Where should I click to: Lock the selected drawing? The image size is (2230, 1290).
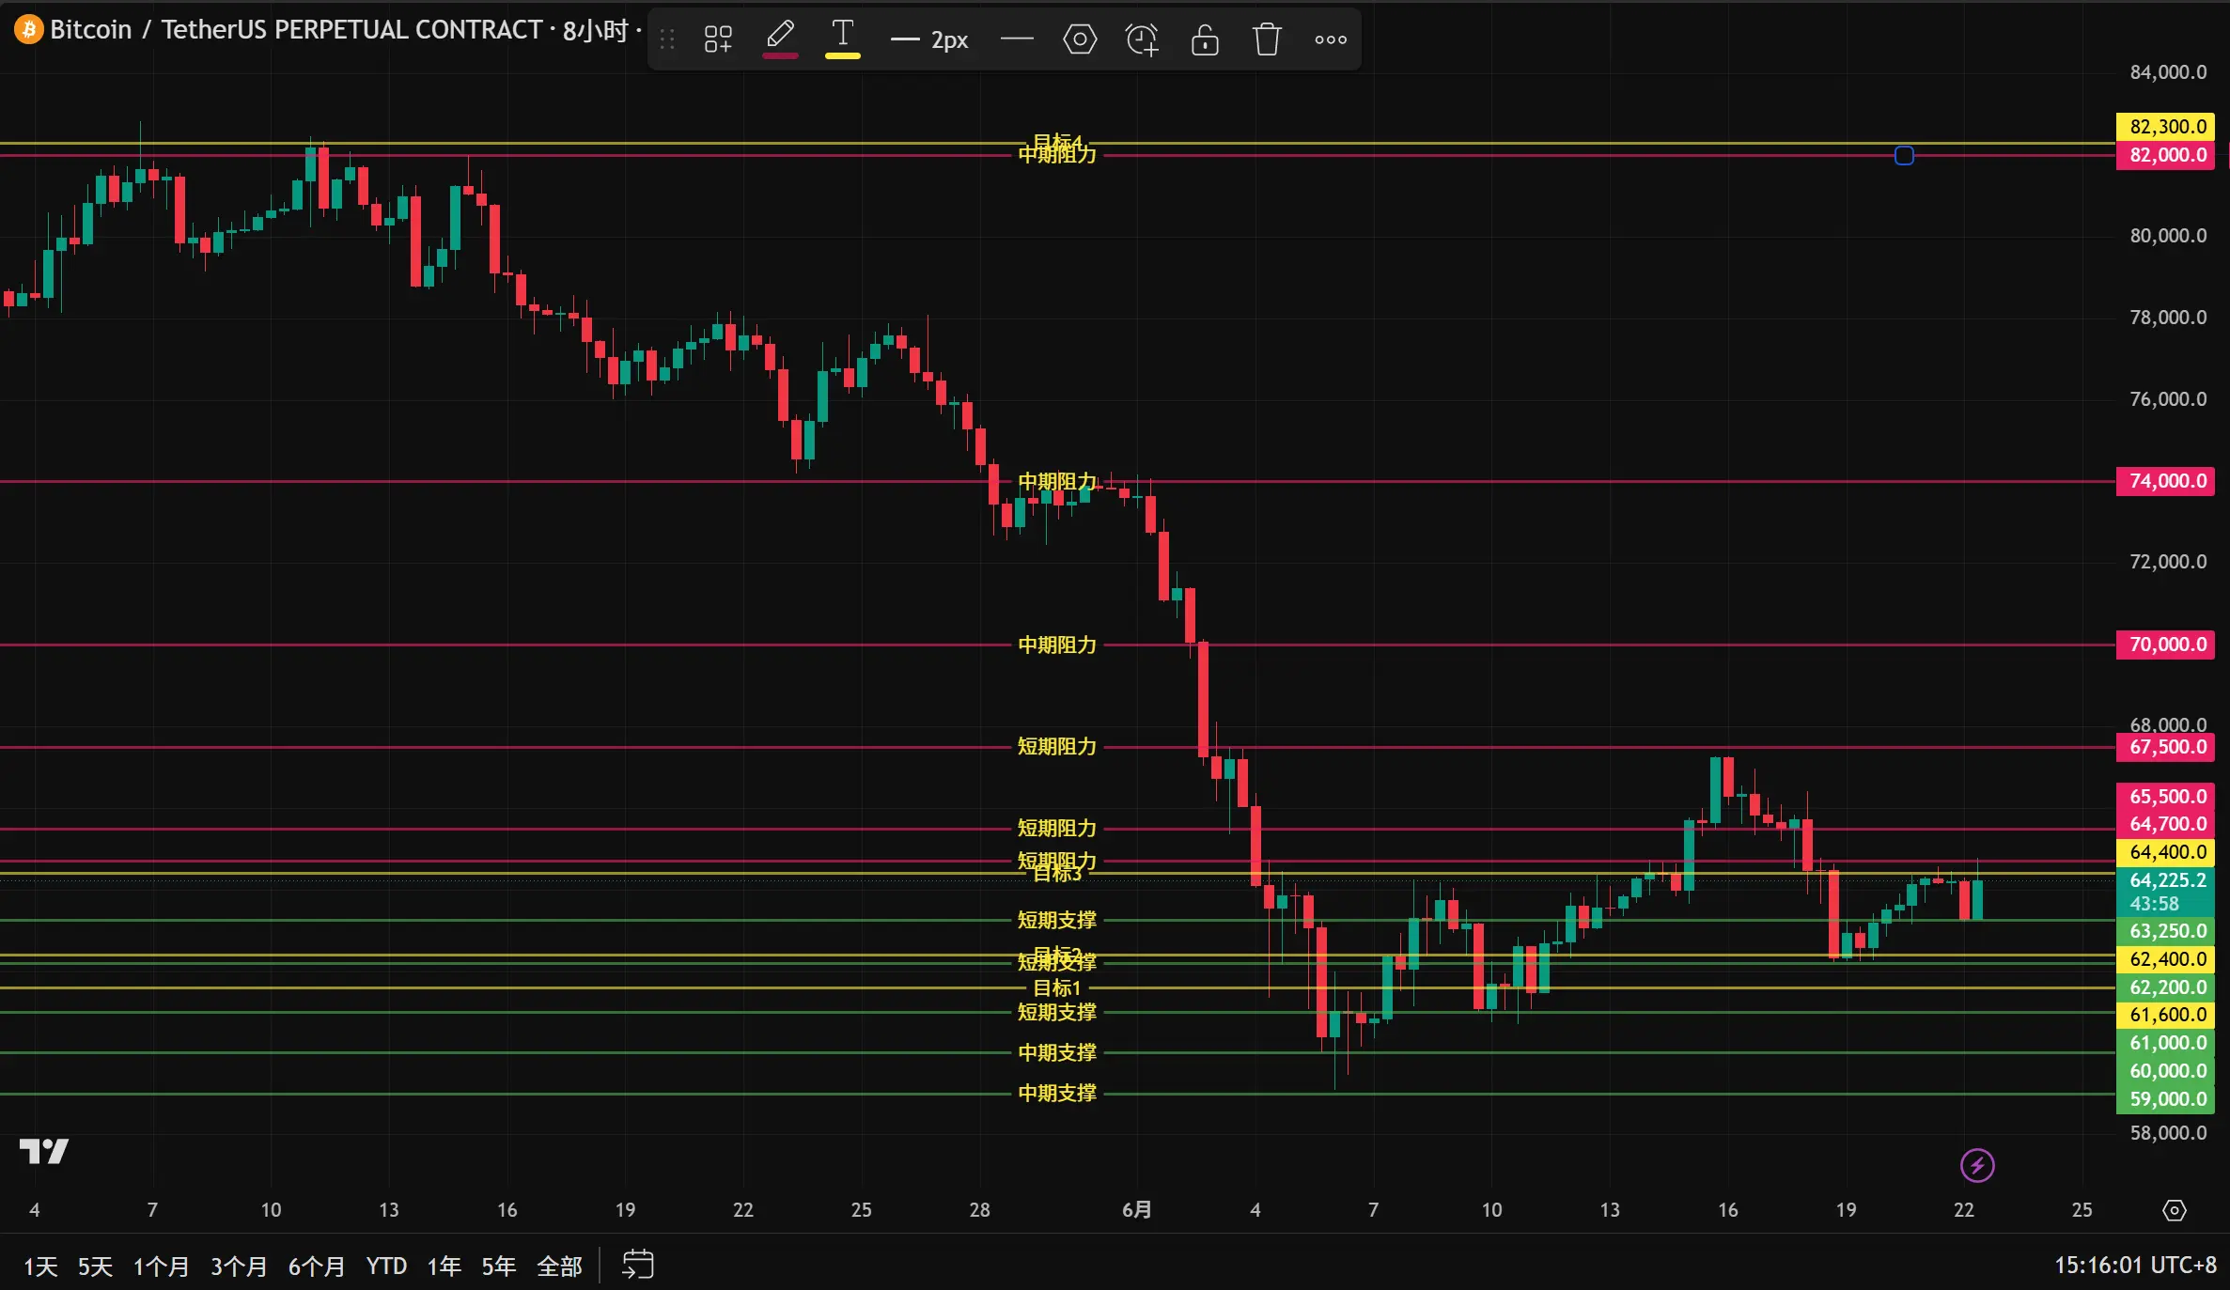pyautogui.click(x=1205, y=39)
